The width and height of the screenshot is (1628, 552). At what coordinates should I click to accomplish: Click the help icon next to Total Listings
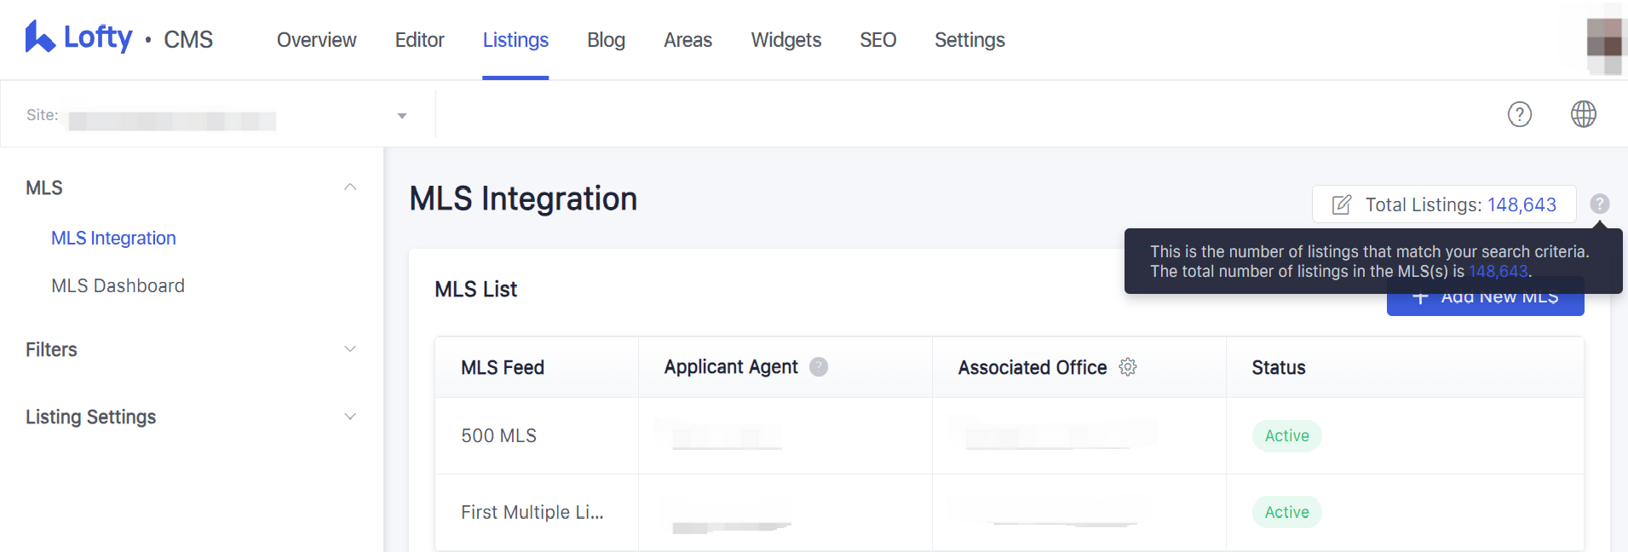(1600, 204)
